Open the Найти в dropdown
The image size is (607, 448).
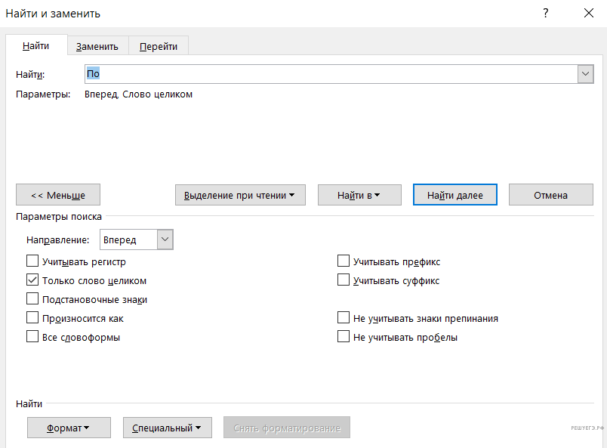[359, 195]
